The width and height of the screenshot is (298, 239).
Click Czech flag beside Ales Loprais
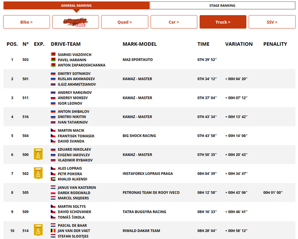point(53,168)
